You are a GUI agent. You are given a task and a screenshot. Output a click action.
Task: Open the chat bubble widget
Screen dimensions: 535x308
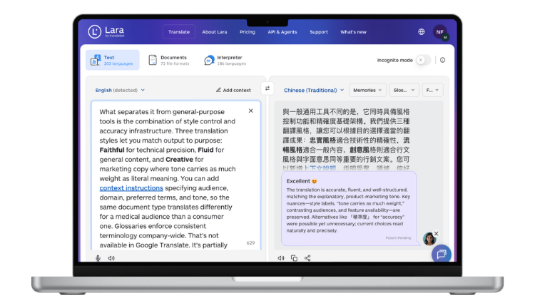(x=441, y=253)
